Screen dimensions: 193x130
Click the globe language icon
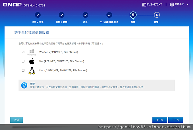pyautogui.click(x=172, y=4)
